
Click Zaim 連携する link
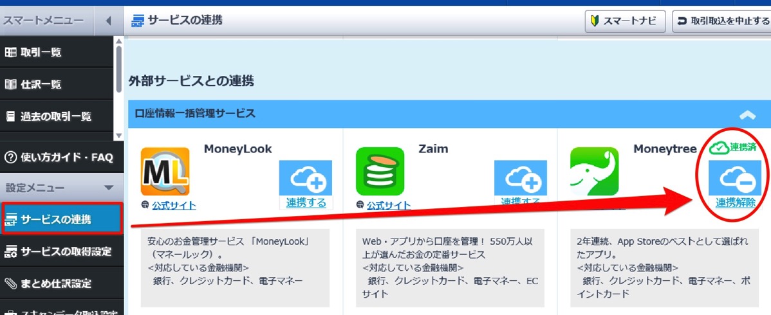point(521,202)
